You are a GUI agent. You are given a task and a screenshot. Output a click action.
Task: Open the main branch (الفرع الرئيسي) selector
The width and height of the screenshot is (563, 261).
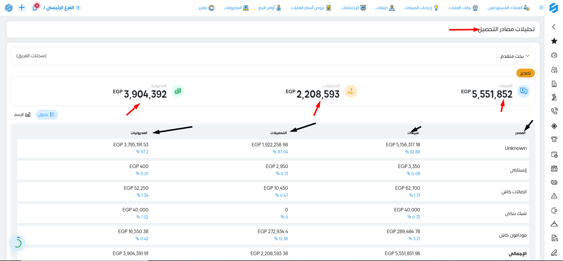[62, 8]
